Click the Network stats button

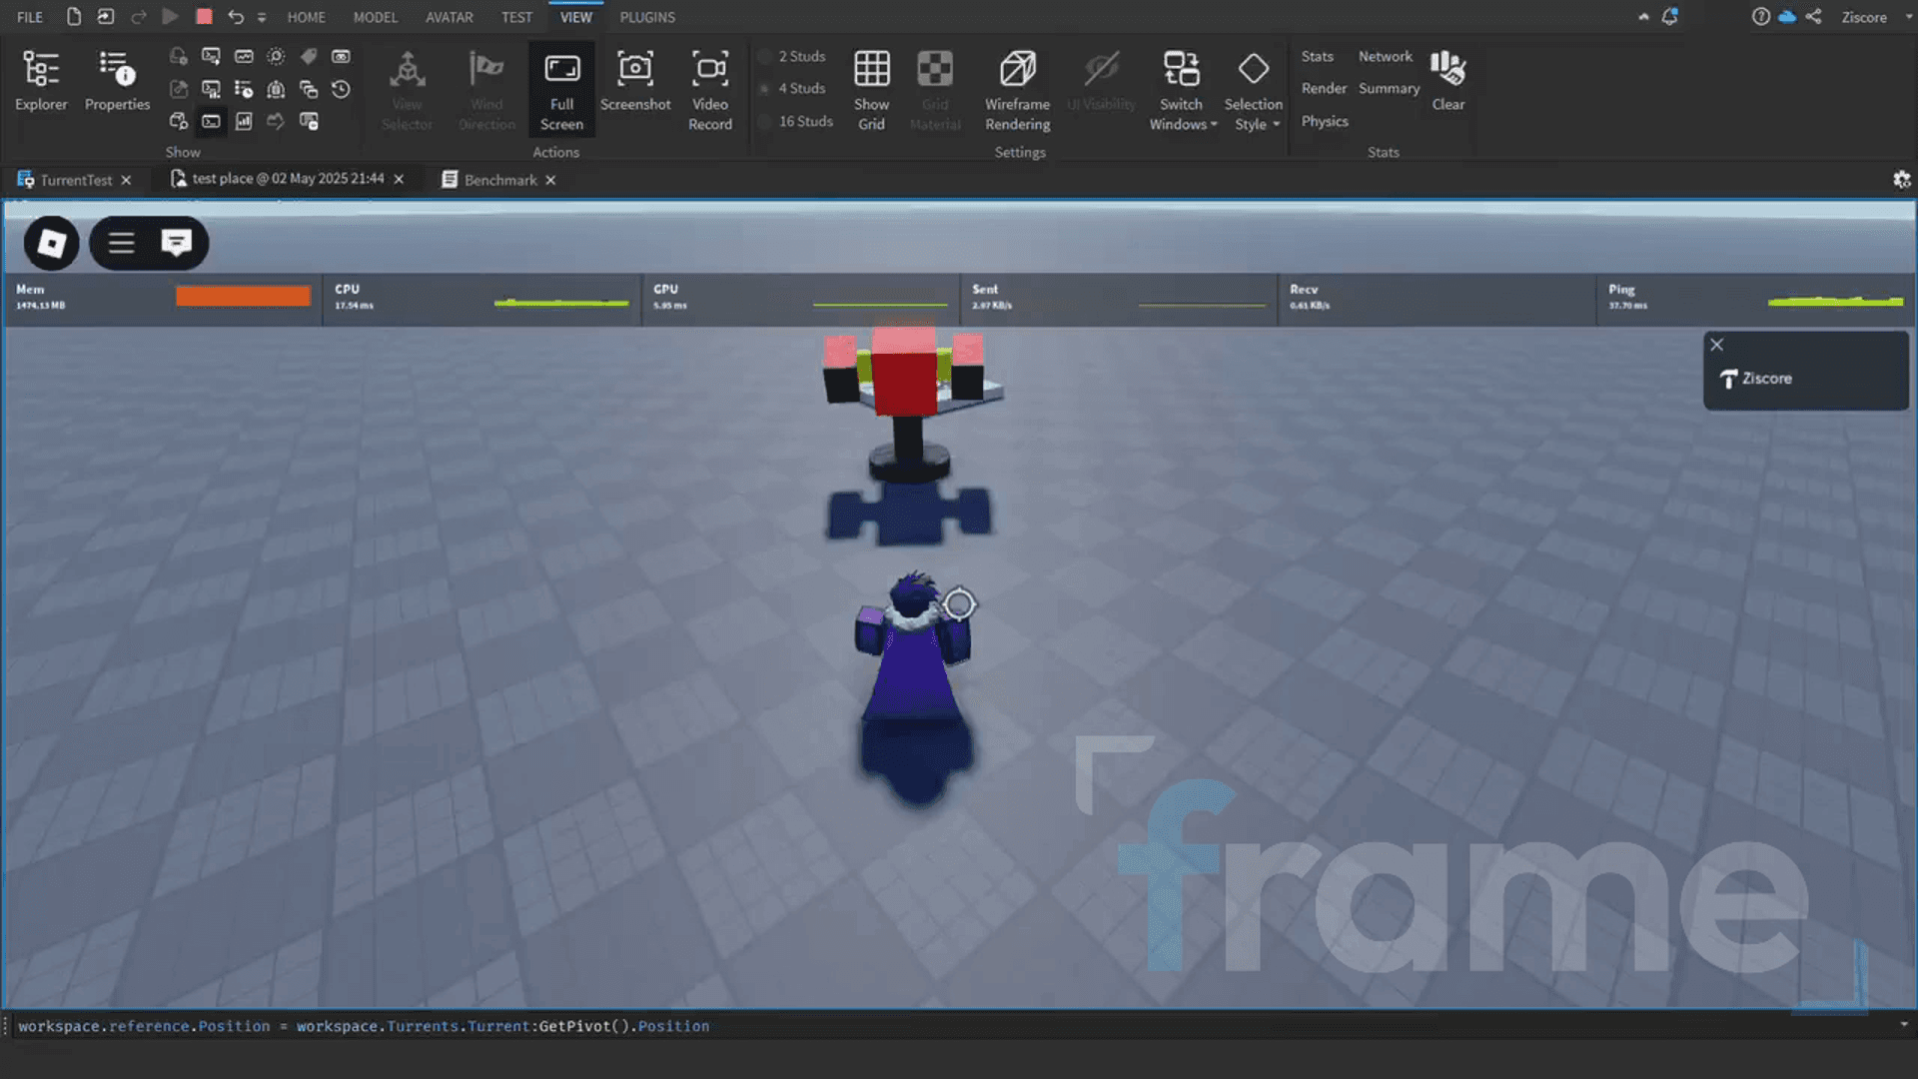coord(1385,57)
